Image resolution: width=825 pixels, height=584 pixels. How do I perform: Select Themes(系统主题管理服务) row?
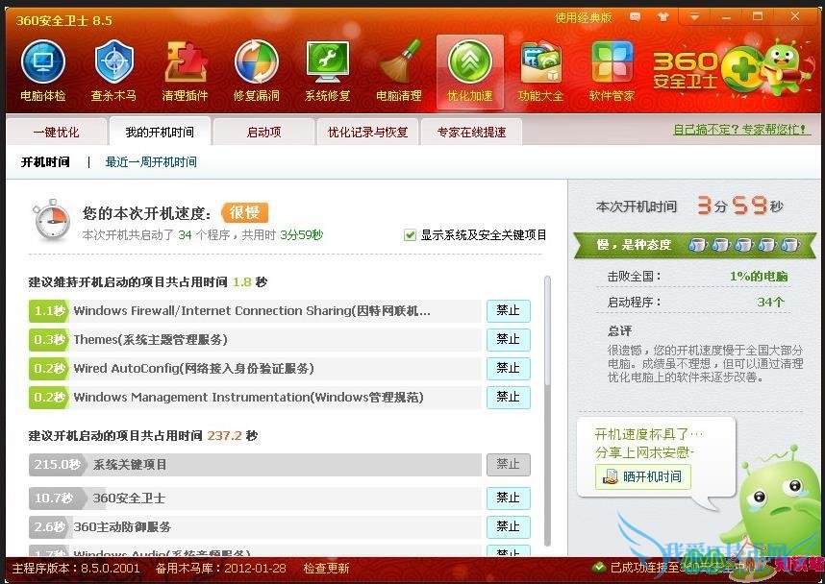255,340
